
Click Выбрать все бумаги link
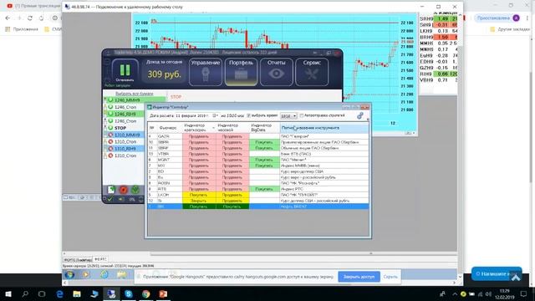pos(135,94)
